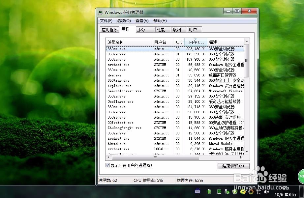Open the 选项(O) menu
The image size is (304, 198).
pyautogui.click(x=124, y=21)
